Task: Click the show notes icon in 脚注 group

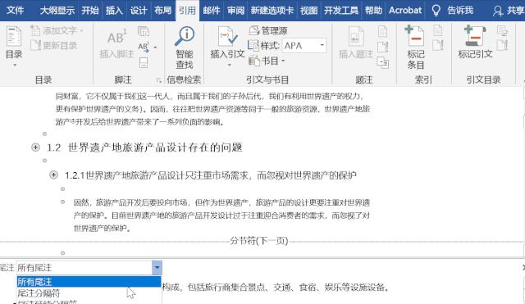Action: 144,62
